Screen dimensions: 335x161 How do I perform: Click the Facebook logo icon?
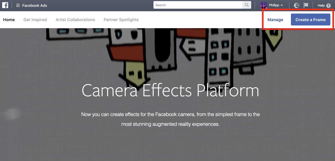point(5,5)
